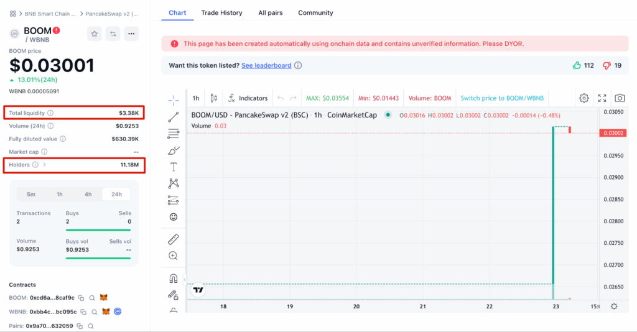Viewport: 637px width, 332px height.
Task: Copy the BOOM contract address
Action: click(x=81, y=298)
